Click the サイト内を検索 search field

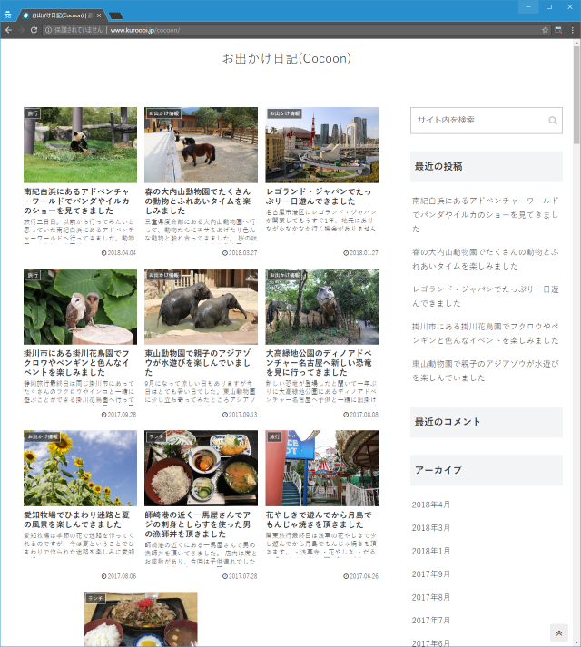[x=479, y=120]
